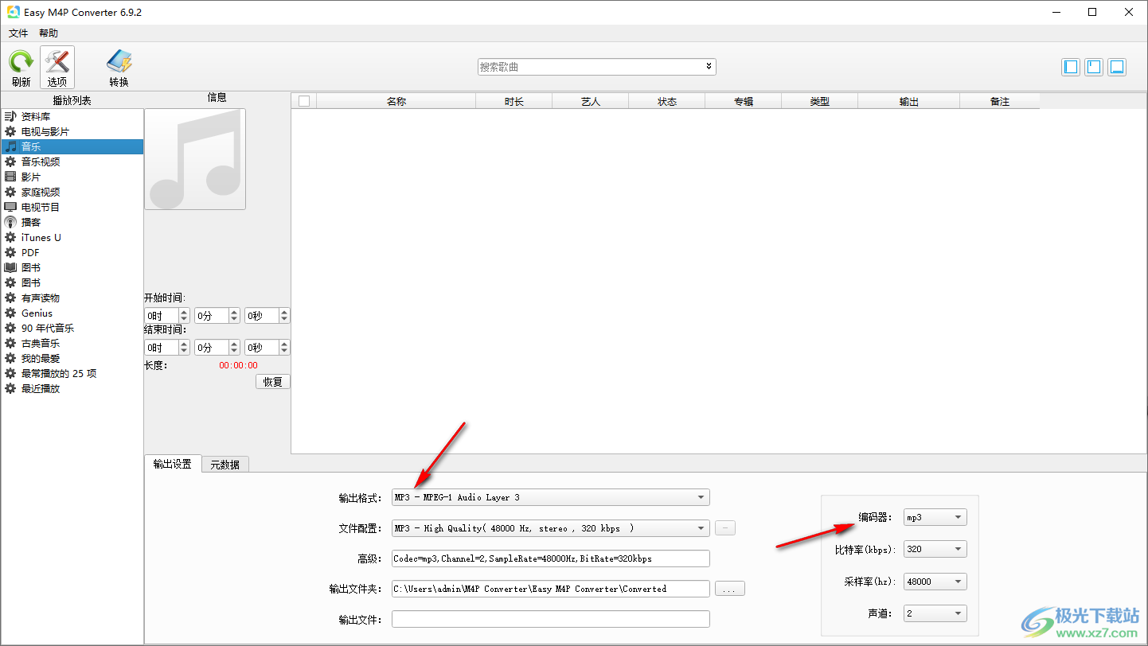Sort by the 时长 column header
Screen dimensions: 1148x646
514,101
